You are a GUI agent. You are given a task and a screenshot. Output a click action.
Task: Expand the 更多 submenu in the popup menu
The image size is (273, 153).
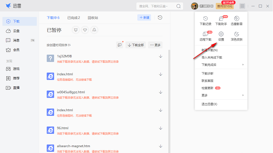221,95
